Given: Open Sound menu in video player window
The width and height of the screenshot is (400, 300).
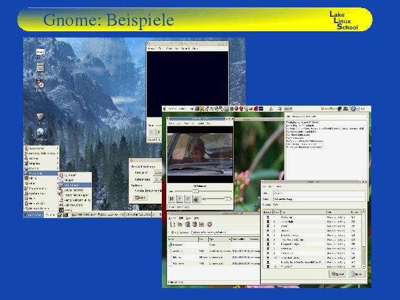Looking at the screenshot, I should tap(201, 123).
